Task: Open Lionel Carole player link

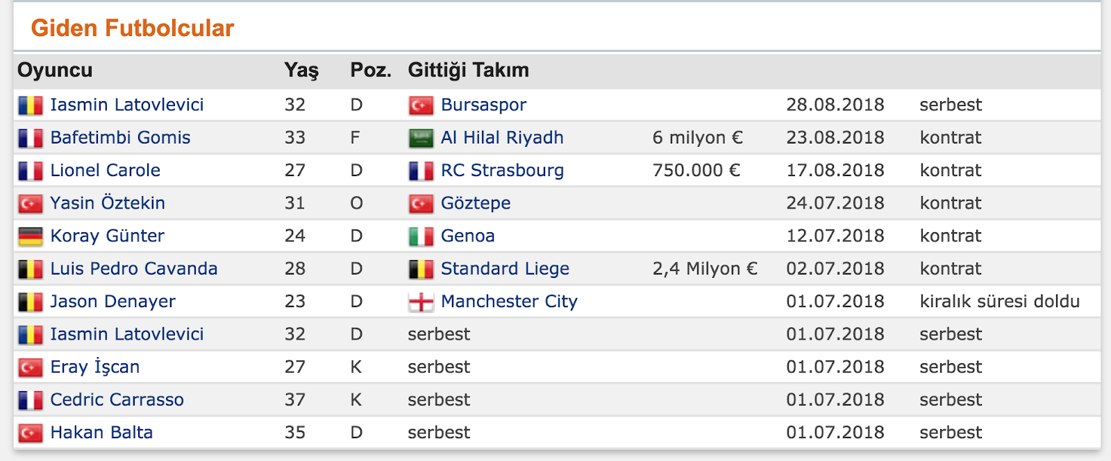Action: 105,170
